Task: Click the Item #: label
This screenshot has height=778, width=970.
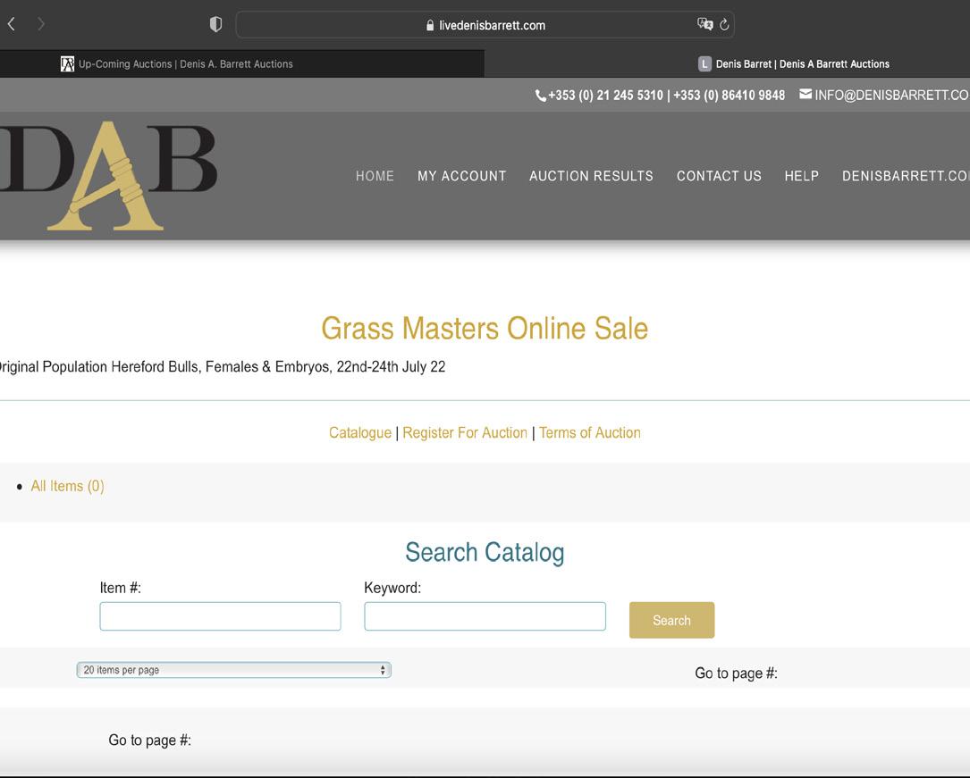Action: 121,588
